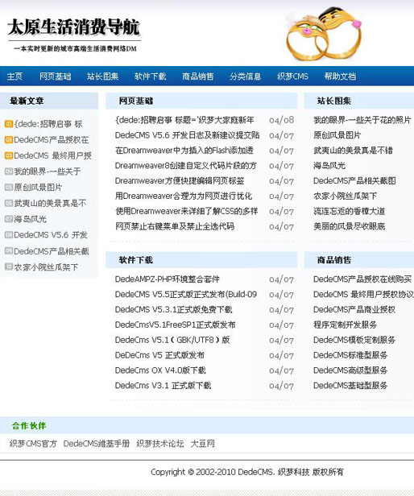Open DedeCMS 最终用户授权协议 in the 商品销售 list
Image resolution: width=414 pixels, height=496 pixels.
363,295
